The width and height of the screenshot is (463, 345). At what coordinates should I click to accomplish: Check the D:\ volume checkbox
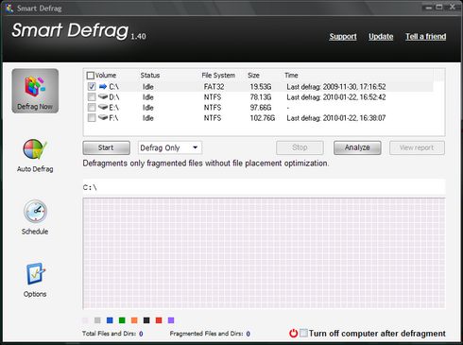[92, 97]
